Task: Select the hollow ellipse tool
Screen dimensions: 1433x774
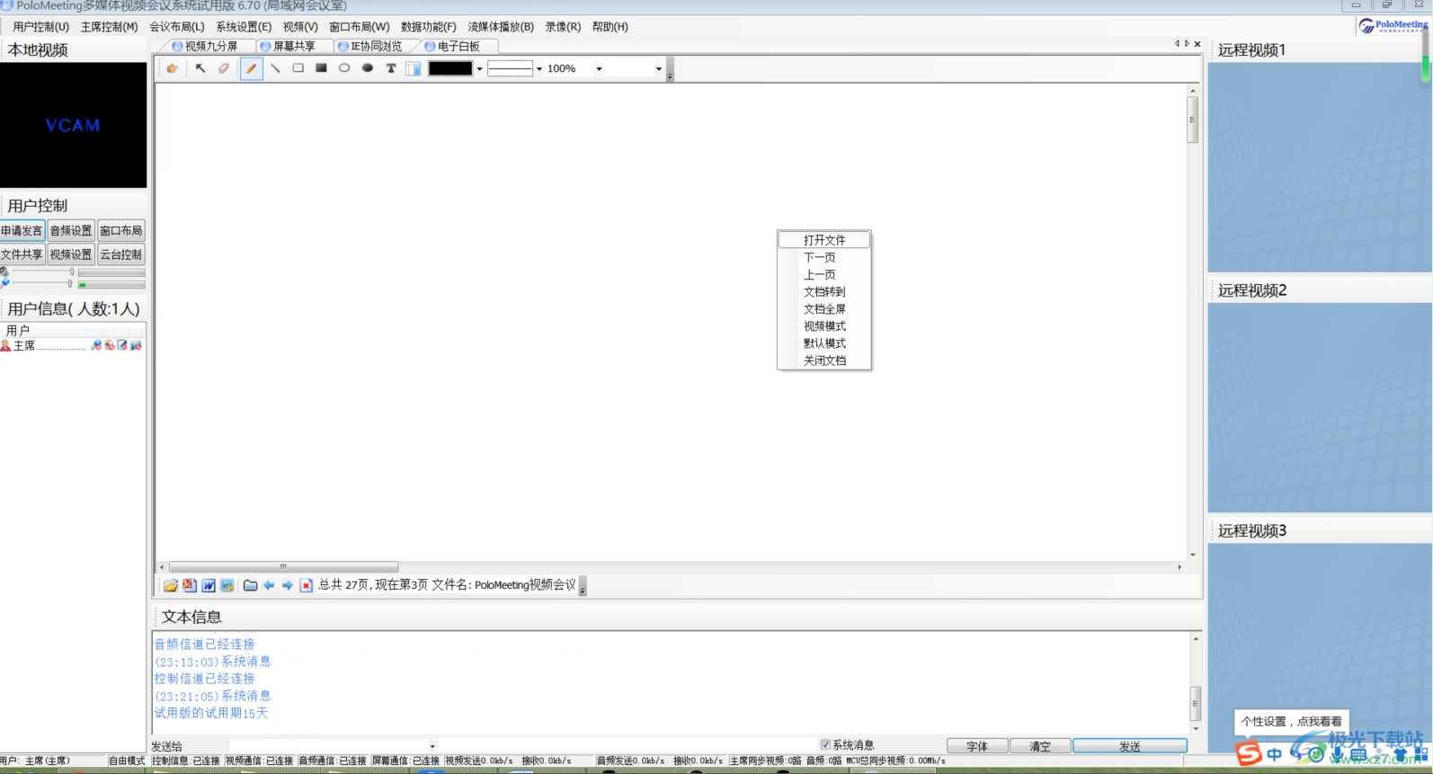Action: (x=344, y=68)
